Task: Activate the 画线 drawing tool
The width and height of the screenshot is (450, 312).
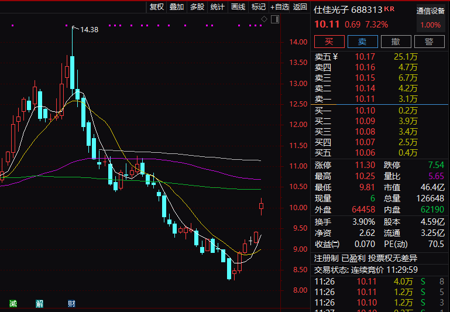Action: 238,7
